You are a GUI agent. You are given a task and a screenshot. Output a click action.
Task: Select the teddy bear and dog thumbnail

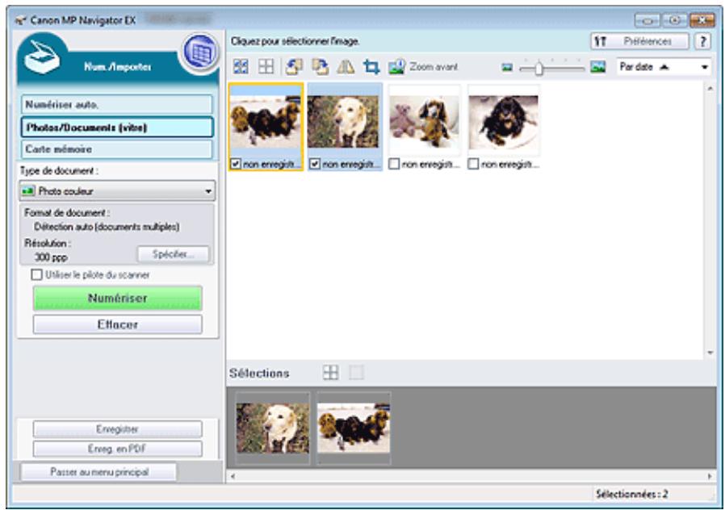[424, 122]
